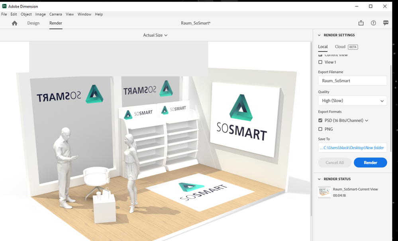Click the Raum_SoSmart* document title

(196, 23)
